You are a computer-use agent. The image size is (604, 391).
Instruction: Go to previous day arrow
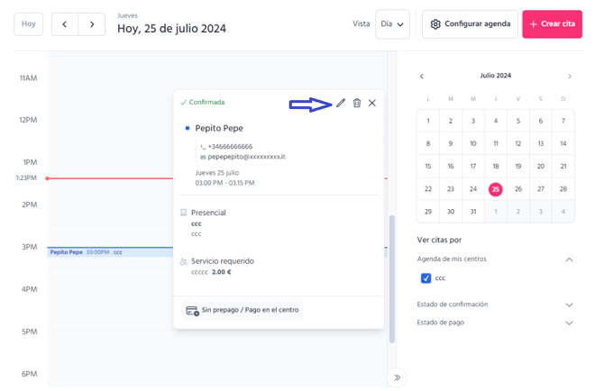coord(65,24)
